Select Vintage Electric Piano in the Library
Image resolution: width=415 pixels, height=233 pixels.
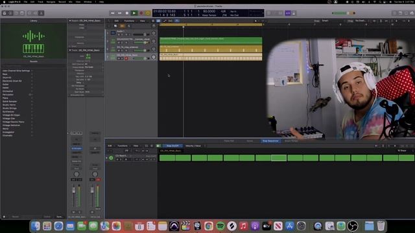pos(13,122)
